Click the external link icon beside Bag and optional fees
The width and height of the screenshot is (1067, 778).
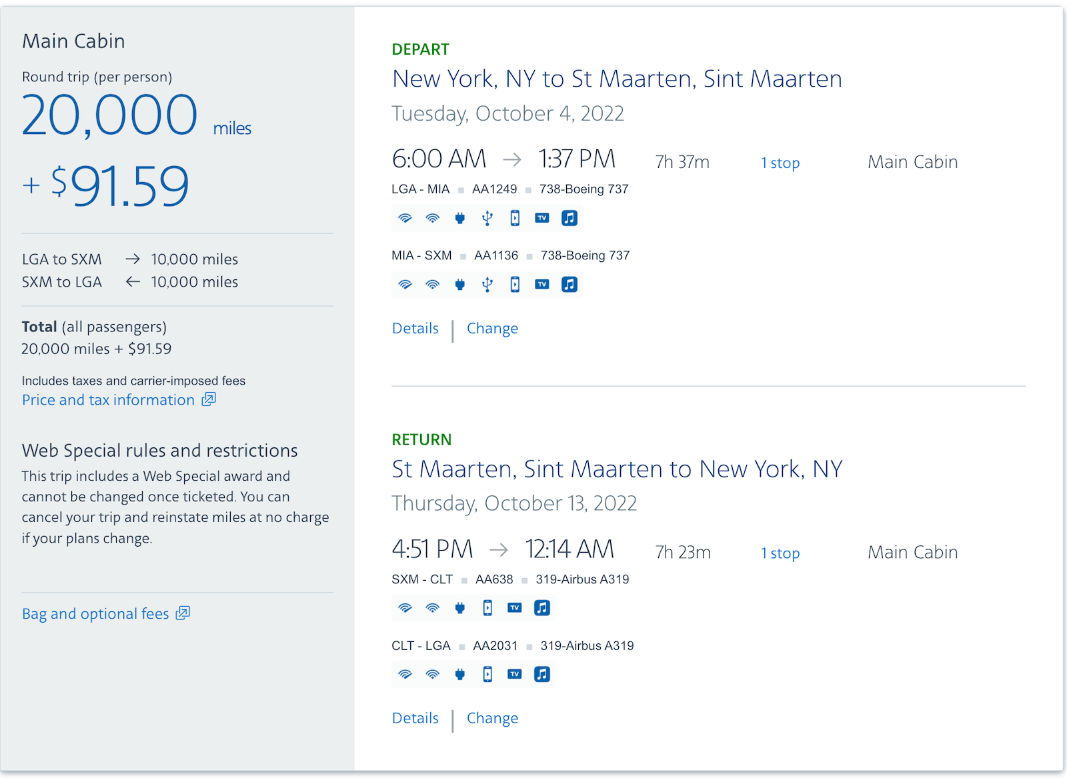182,613
